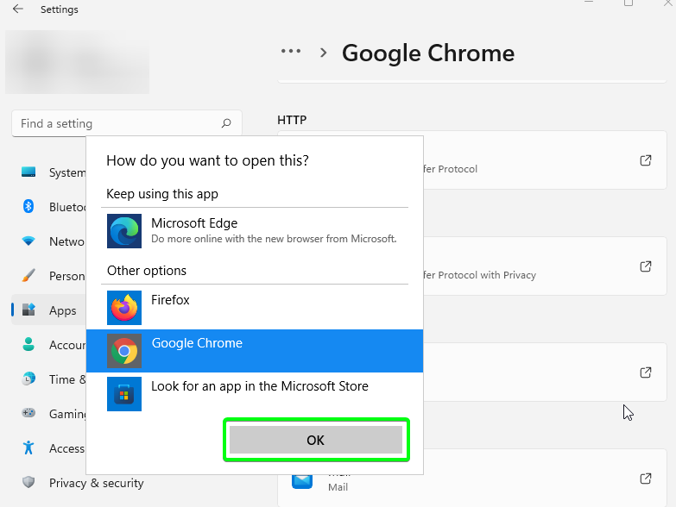Click the Firefox icon in dialog

coord(124,308)
